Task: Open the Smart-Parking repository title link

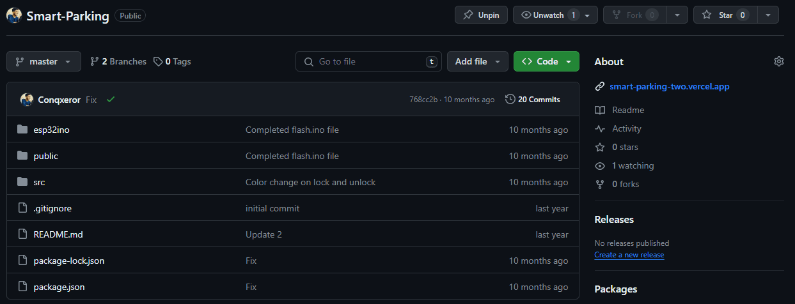Action: coord(68,16)
